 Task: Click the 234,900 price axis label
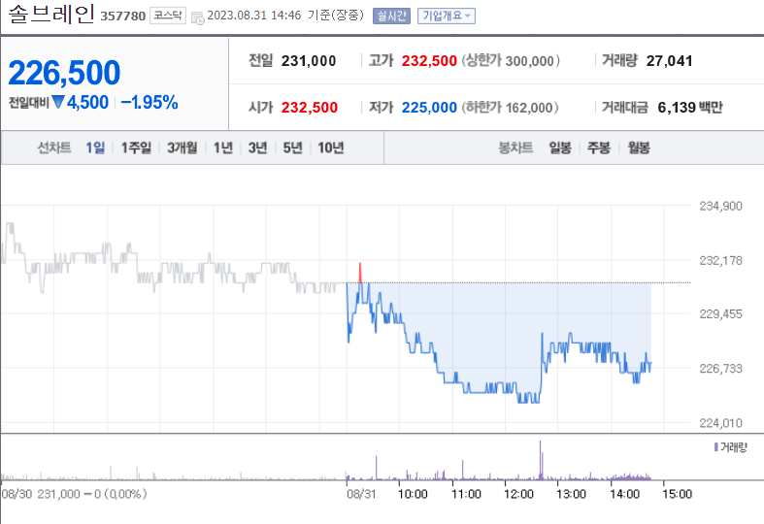(x=720, y=206)
